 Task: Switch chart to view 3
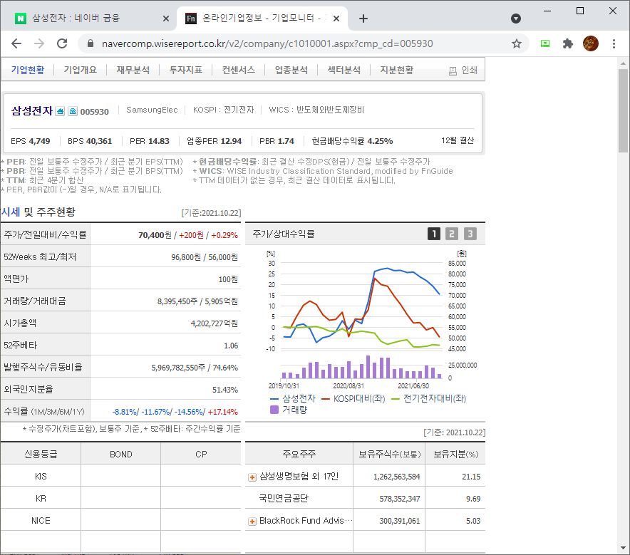pyautogui.click(x=470, y=234)
